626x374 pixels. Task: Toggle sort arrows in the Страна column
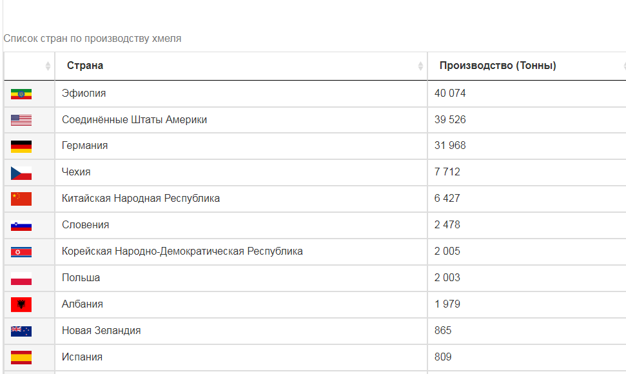coord(420,66)
